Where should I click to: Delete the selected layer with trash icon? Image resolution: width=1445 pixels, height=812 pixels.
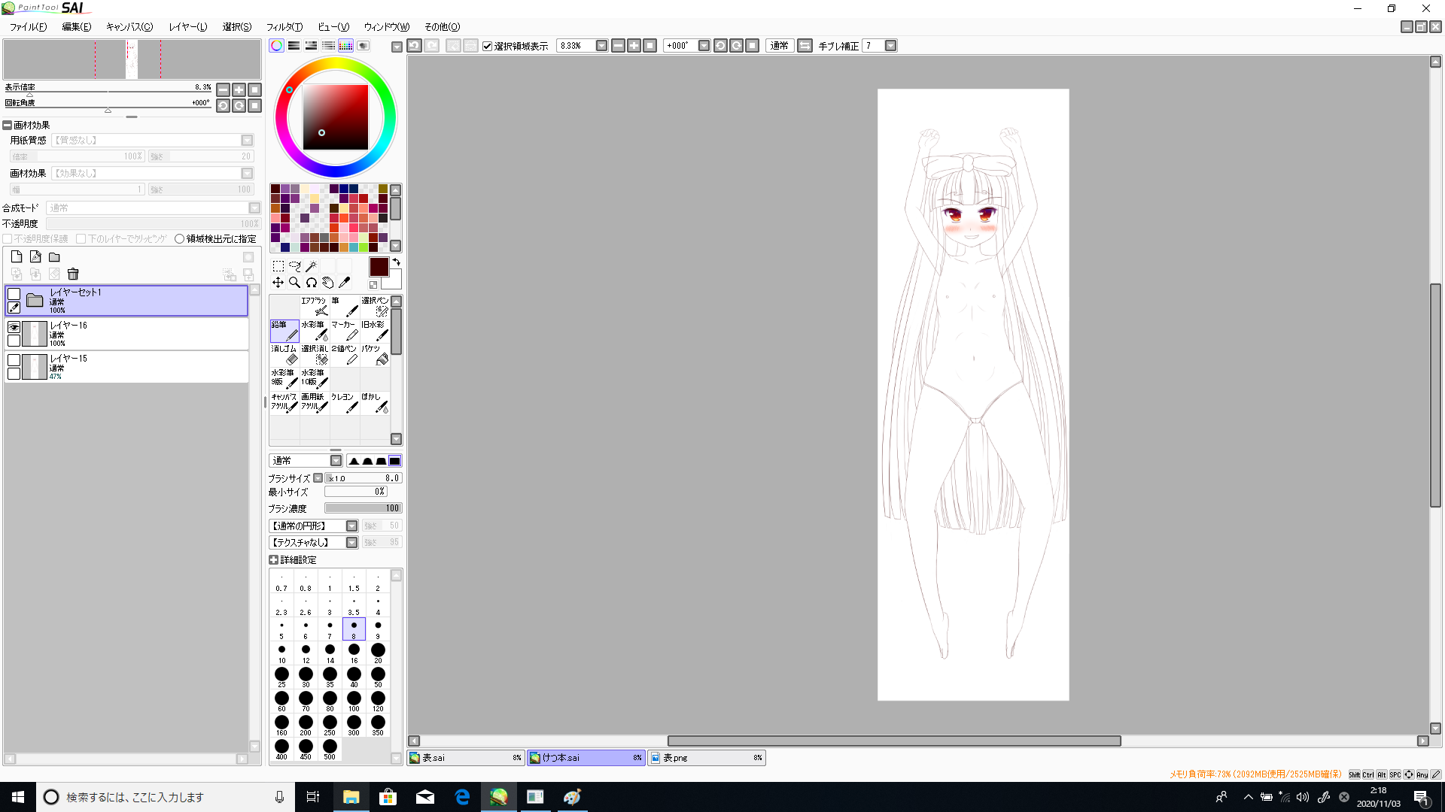tap(73, 274)
